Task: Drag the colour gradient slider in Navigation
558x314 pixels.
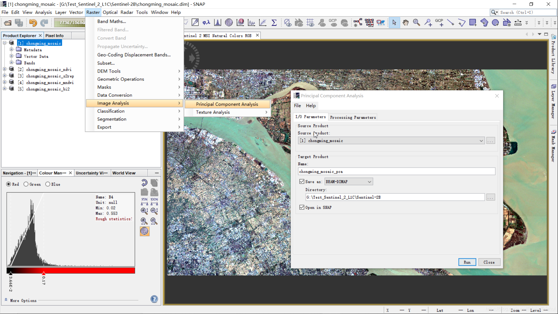Action: pos(43,275)
